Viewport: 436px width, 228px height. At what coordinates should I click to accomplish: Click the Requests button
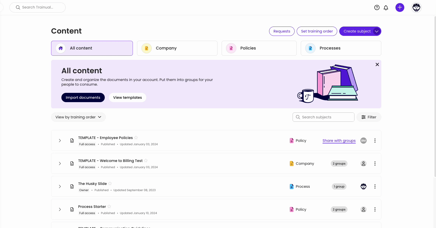pyautogui.click(x=282, y=31)
